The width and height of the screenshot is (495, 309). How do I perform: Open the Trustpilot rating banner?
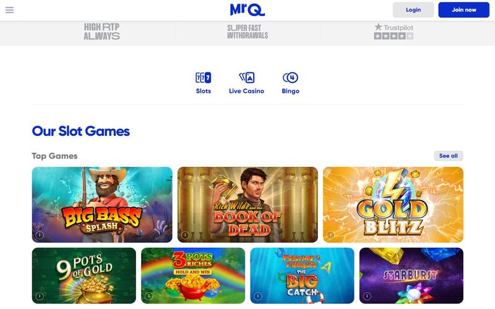click(x=394, y=32)
